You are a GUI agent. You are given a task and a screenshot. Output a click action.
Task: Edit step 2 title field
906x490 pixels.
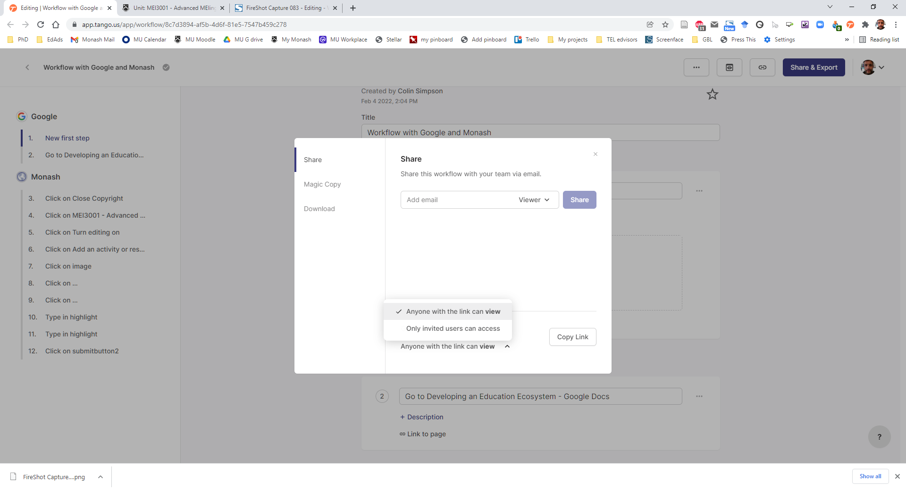point(541,396)
